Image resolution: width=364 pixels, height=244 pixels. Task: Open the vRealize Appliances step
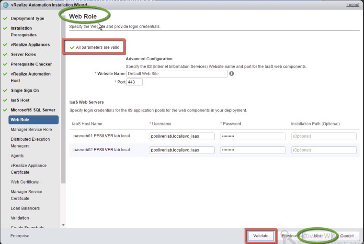coord(30,44)
